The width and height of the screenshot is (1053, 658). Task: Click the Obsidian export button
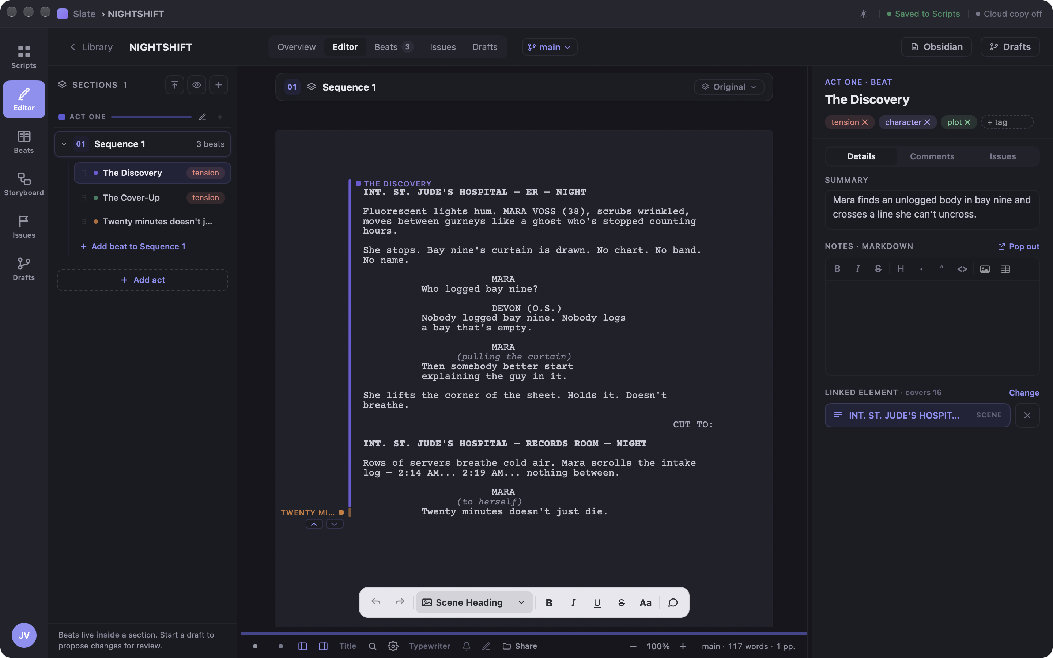pyautogui.click(x=936, y=47)
